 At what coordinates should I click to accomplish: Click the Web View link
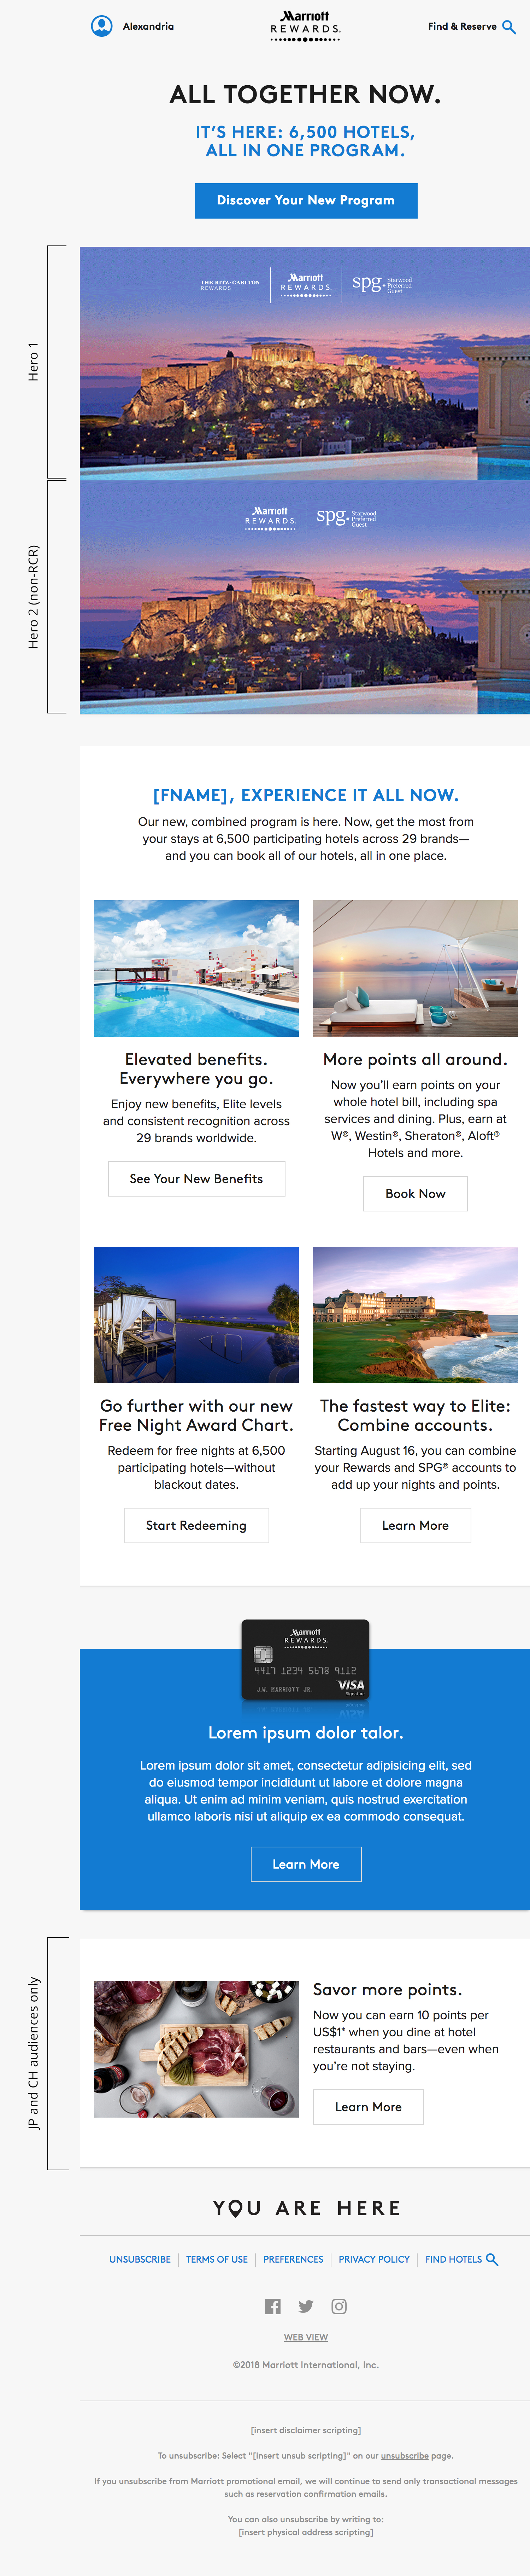[x=305, y=2337]
